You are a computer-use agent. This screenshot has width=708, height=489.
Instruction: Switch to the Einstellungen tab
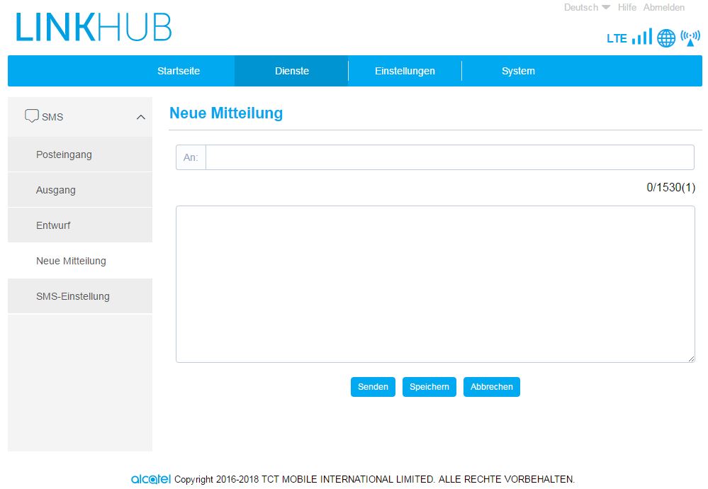pyautogui.click(x=405, y=71)
